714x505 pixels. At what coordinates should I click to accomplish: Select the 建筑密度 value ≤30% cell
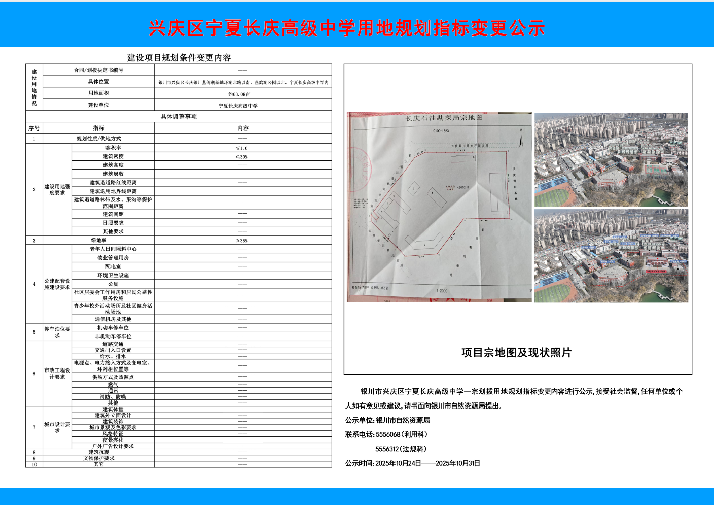pyautogui.click(x=242, y=157)
